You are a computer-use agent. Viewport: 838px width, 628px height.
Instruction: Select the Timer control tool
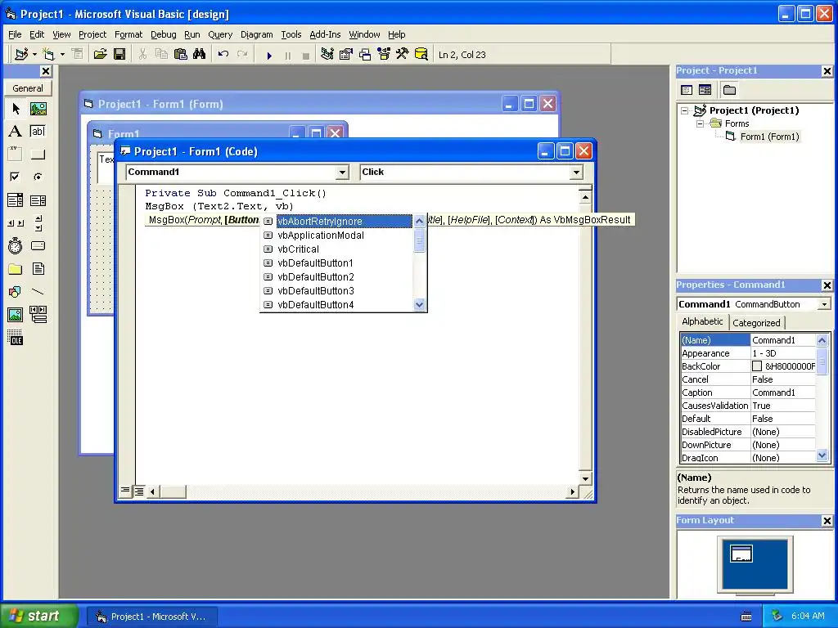point(16,246)
